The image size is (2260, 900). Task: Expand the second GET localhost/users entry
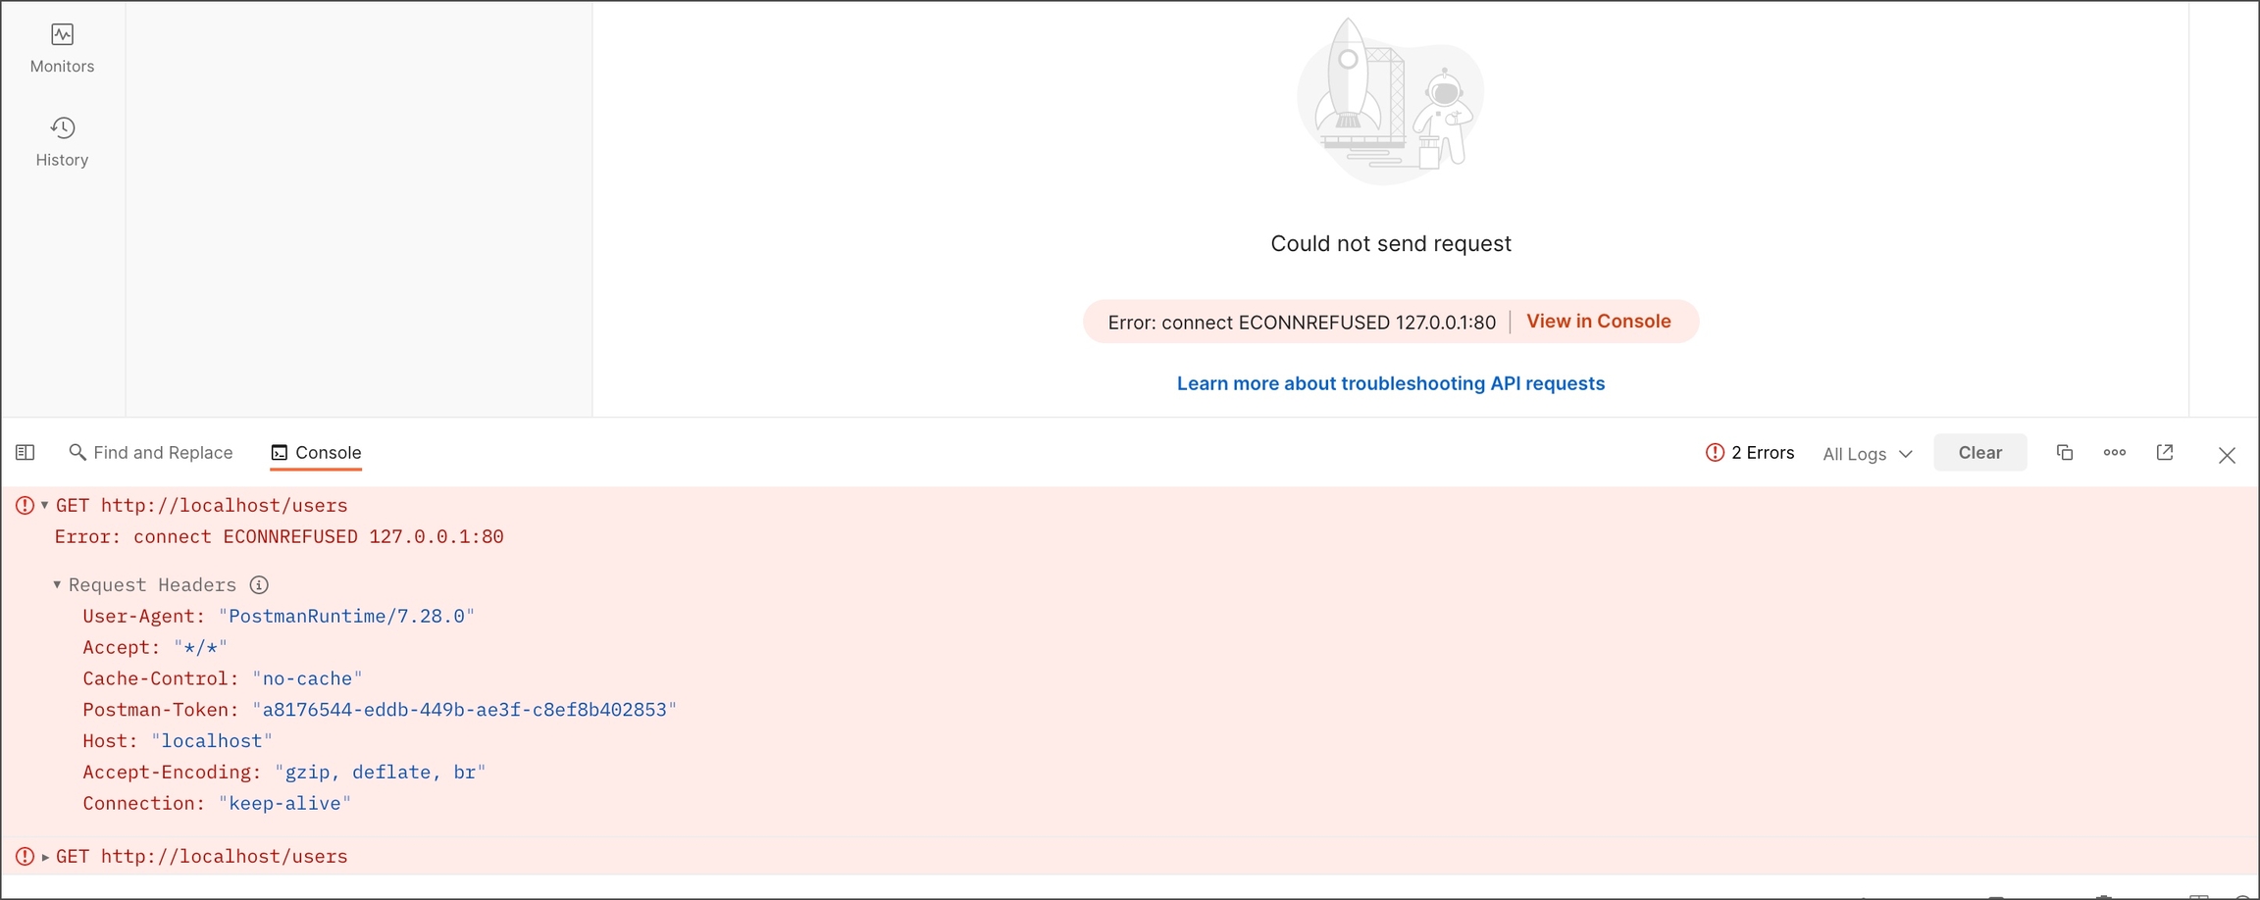pos(45,857)
